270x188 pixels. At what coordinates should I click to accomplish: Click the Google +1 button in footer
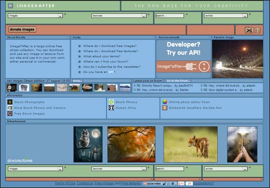click(181, 184)
